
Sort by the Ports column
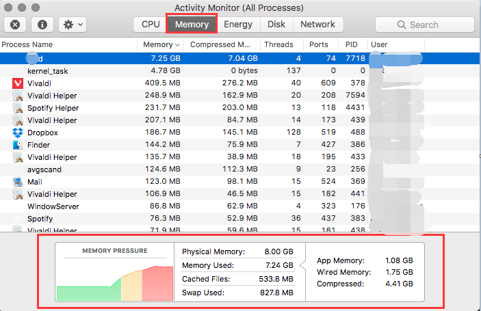coord(318,44)
